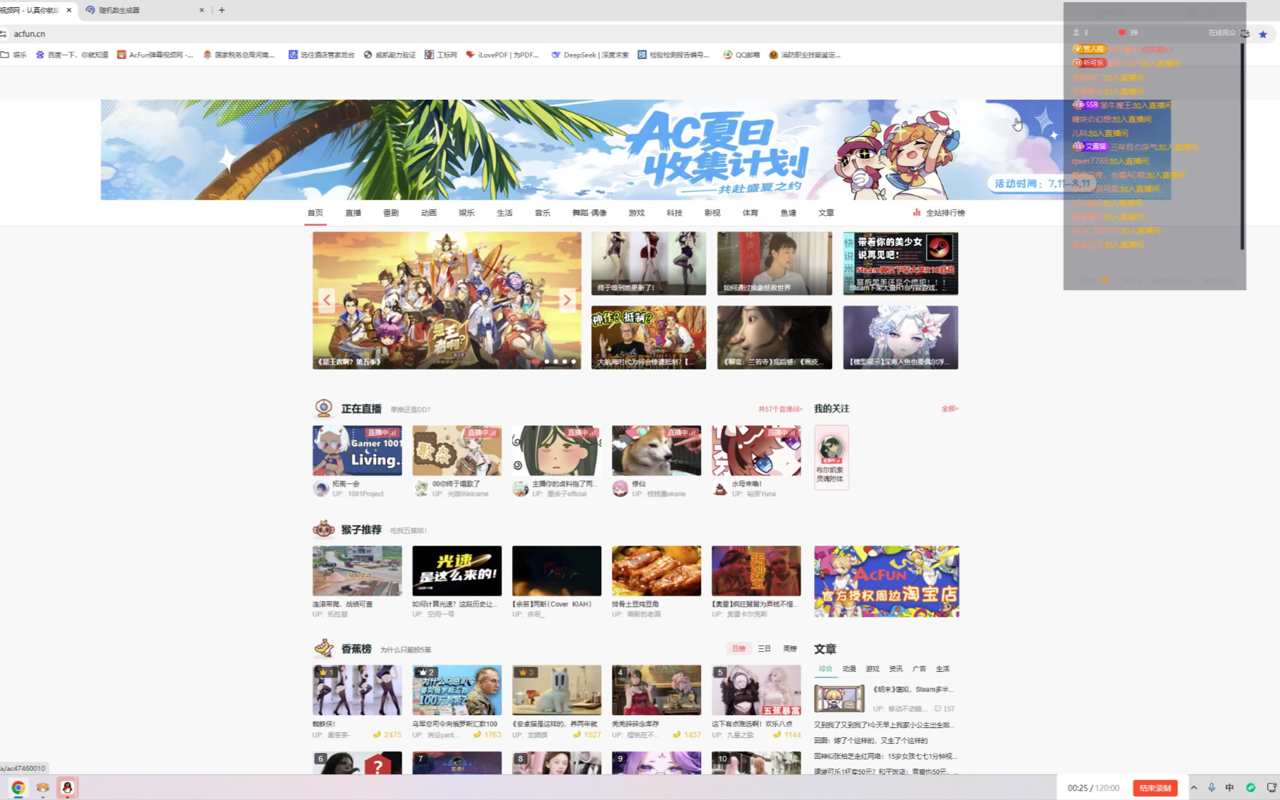Open the 水母来咯! livestream title
Image resolution: width=1280 pixels, height=800 pixels.
(x=746, y=483)
